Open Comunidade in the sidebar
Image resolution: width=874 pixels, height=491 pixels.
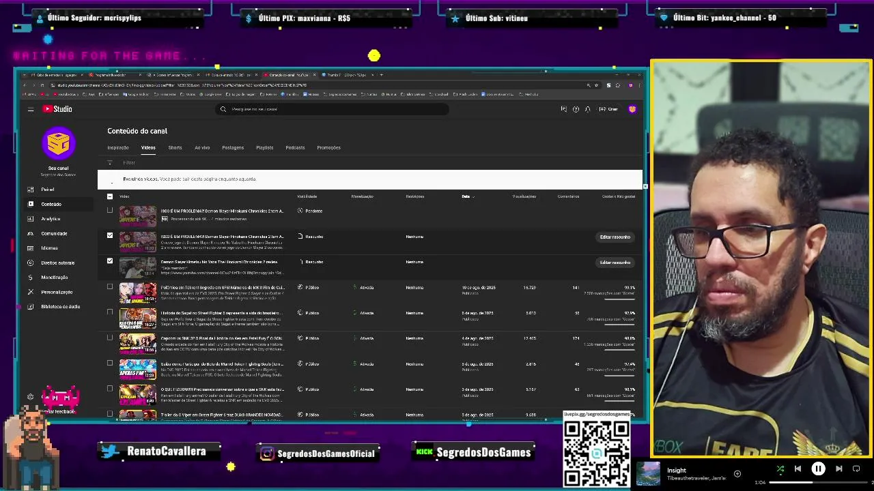(54, 233)
